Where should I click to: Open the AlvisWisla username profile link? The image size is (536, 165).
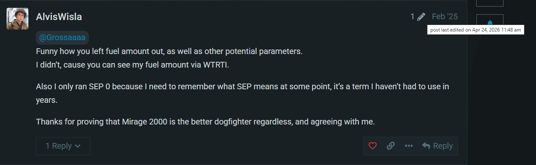(59, 17)
